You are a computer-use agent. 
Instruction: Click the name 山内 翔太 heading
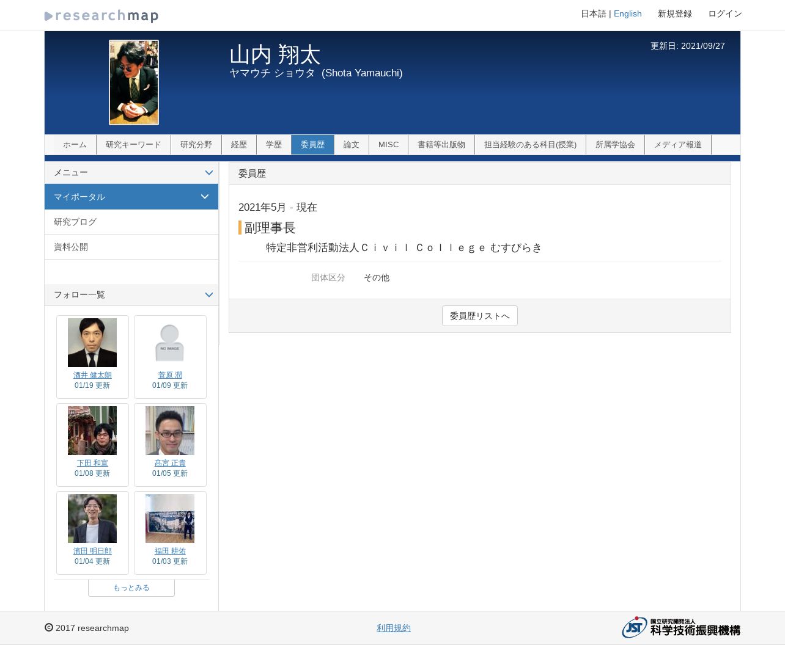click(x=275, y=54)
